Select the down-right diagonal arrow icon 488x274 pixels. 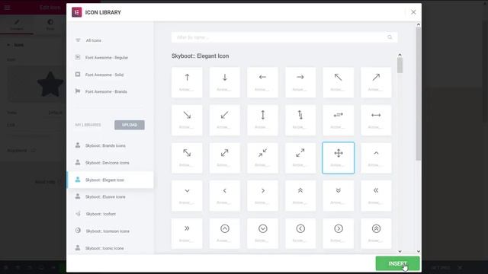(x=187, y=120)
